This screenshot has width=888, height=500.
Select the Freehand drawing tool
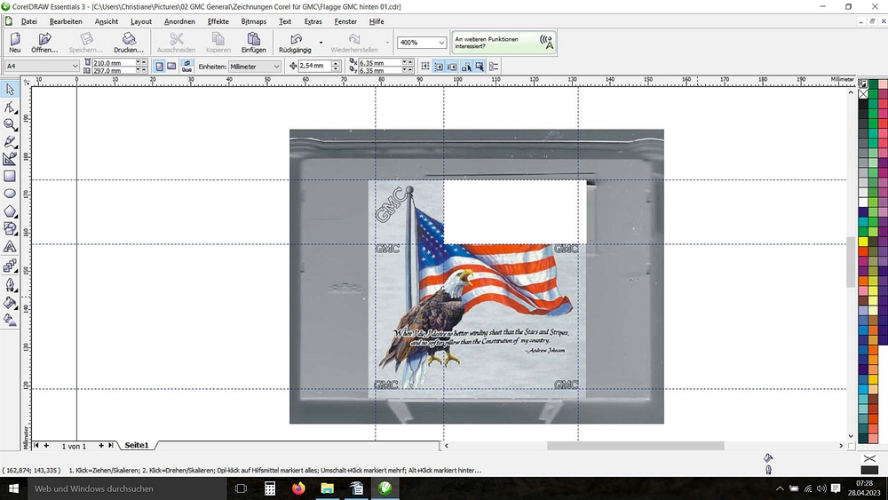[10, 141]
